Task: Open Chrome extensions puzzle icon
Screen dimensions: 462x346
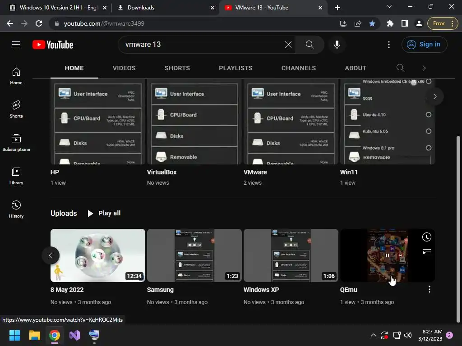Action: pos(390,23)
